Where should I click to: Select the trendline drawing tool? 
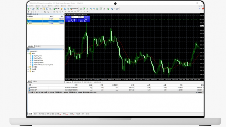42,12
